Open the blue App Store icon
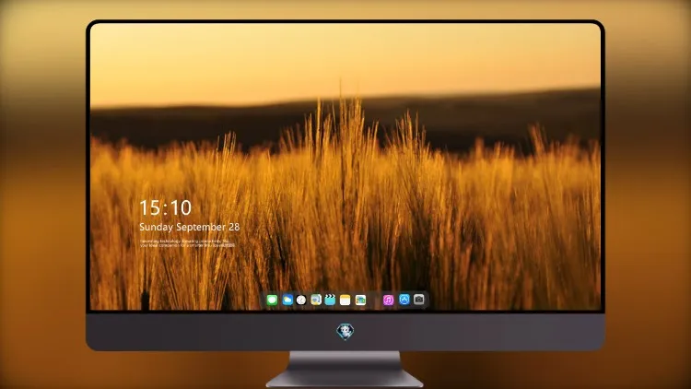691x389 pixels. pos(404,300)
